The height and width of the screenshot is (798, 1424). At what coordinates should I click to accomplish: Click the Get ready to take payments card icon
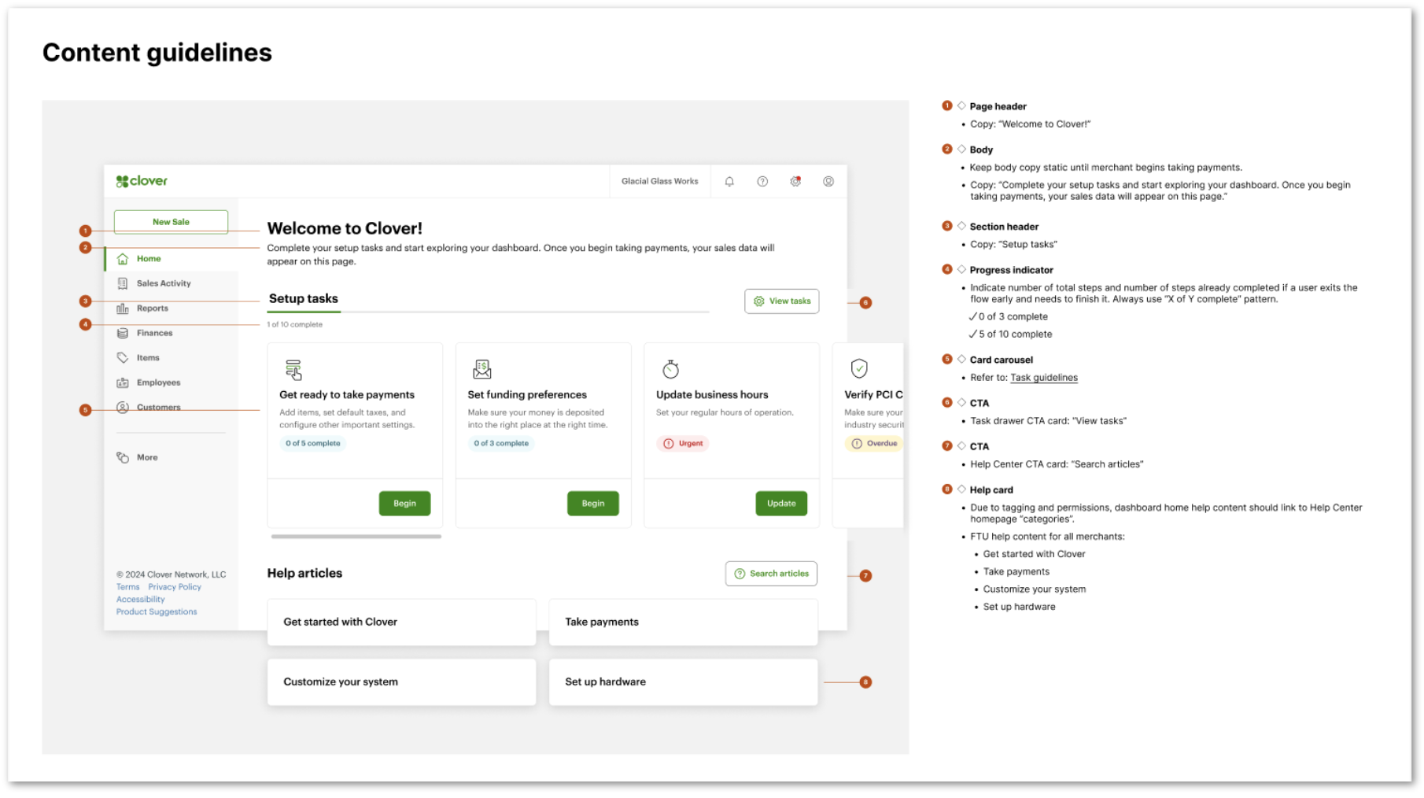[x=293, y=369]
